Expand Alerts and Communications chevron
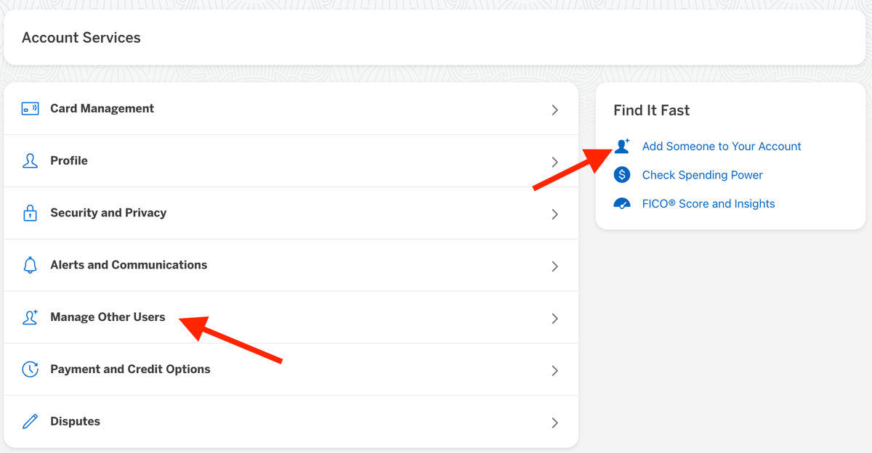 [x=554, y=266]
